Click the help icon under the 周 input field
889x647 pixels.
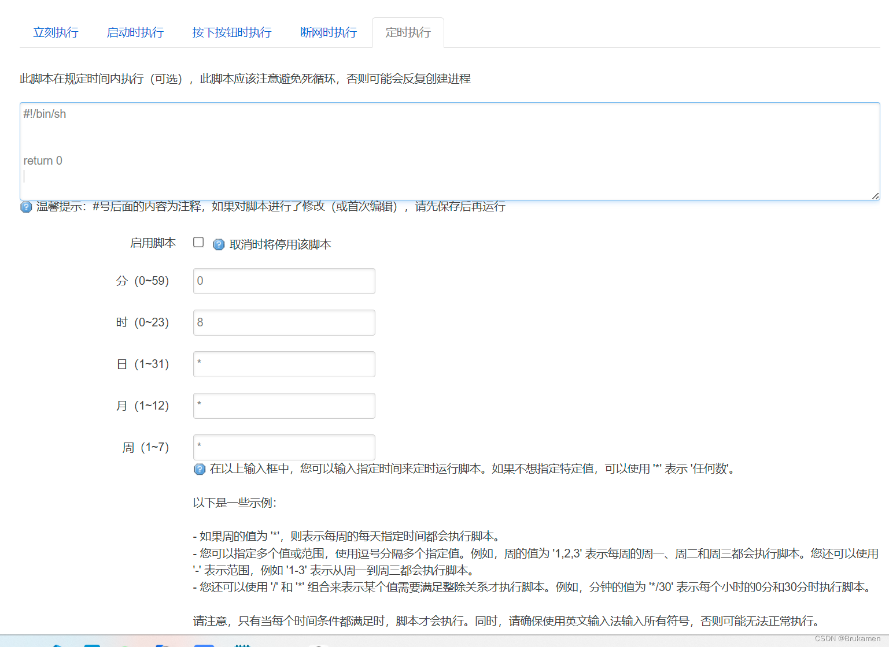point(200,469)
